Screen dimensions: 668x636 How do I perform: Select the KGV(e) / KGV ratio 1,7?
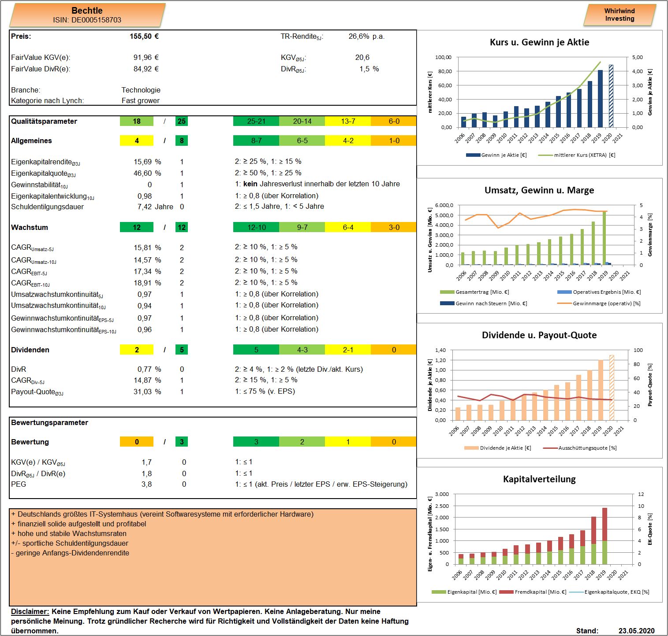point(147,462)
